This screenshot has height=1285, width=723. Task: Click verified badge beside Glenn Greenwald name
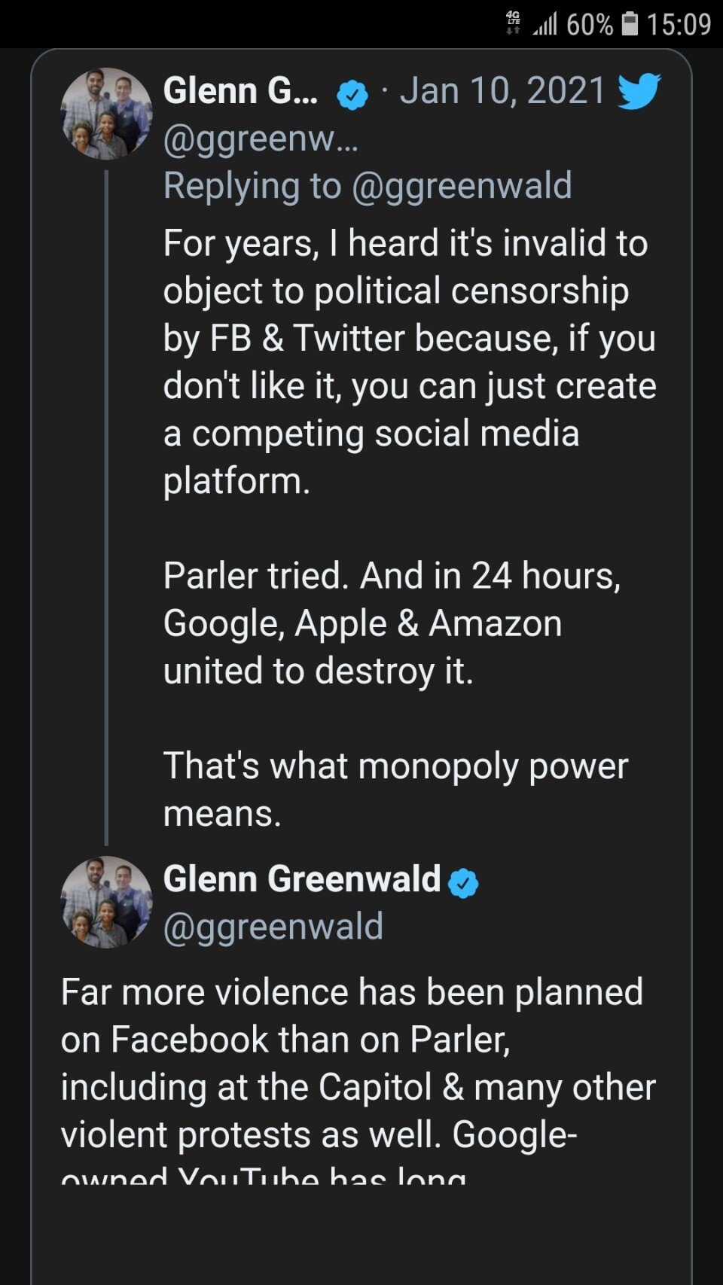(463, 882)
